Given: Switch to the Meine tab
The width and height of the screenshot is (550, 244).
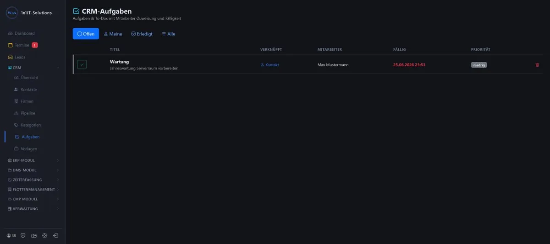Looking at the screenshot, I should [x=113, y=34].
